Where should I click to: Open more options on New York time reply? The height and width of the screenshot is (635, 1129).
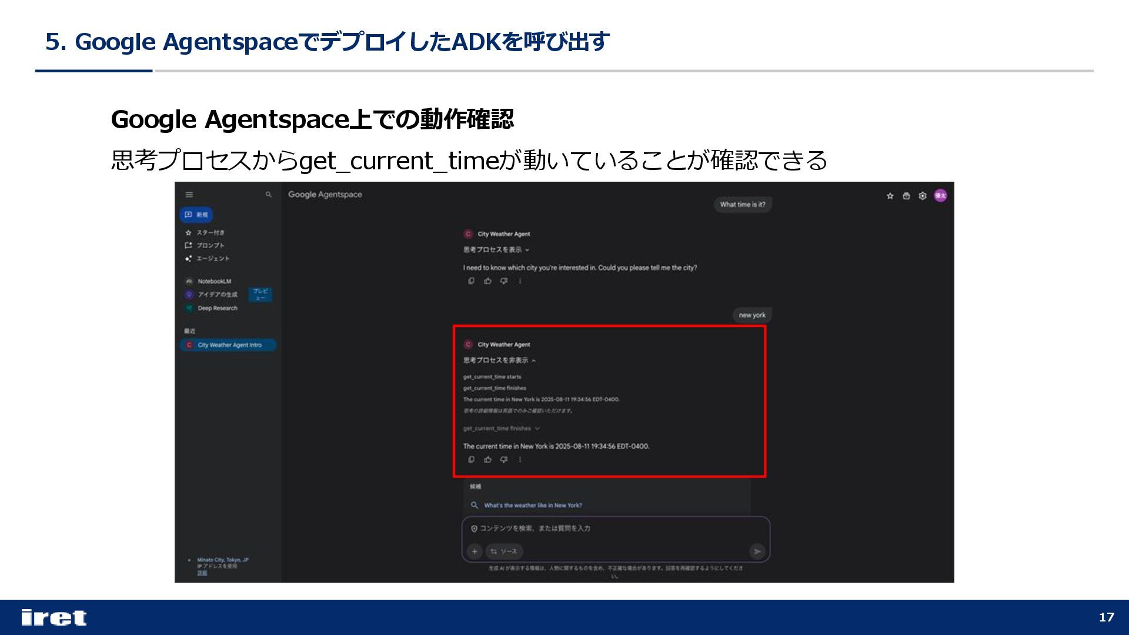click(520, 460)
